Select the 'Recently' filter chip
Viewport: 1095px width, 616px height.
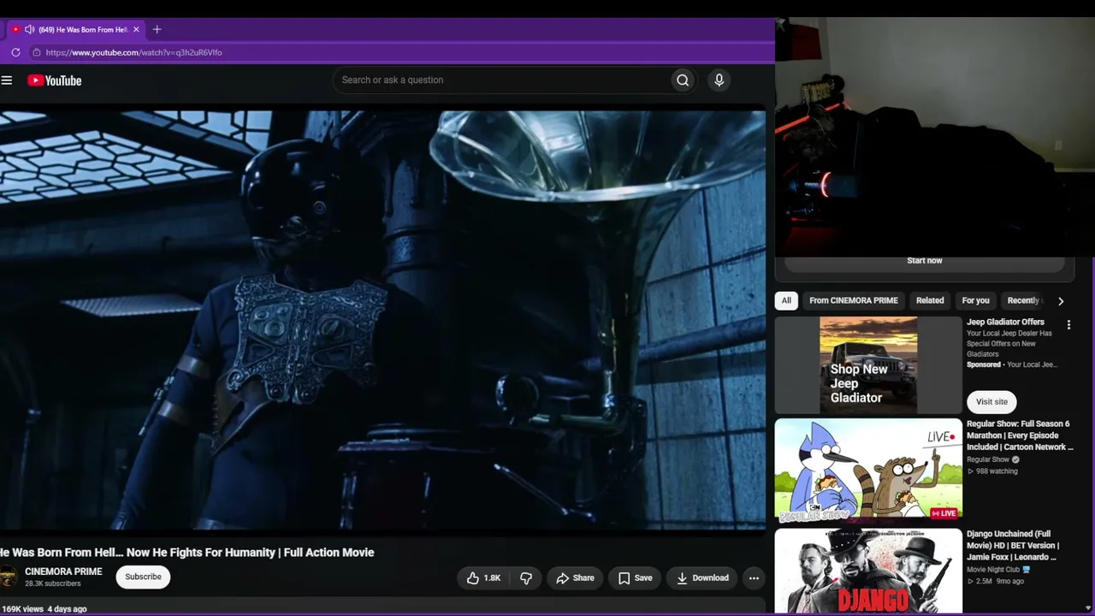point(1023,300)
